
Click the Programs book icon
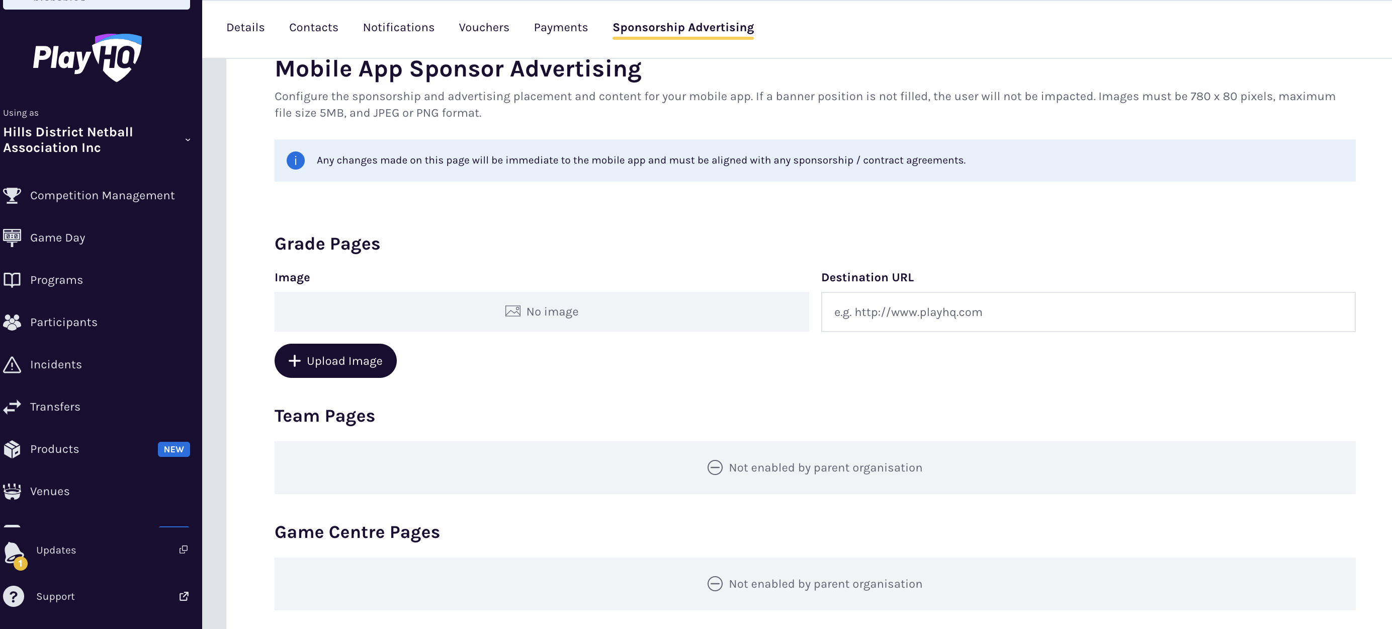(x=12, y=280)
